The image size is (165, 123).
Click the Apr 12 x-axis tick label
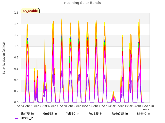(98, 106)
